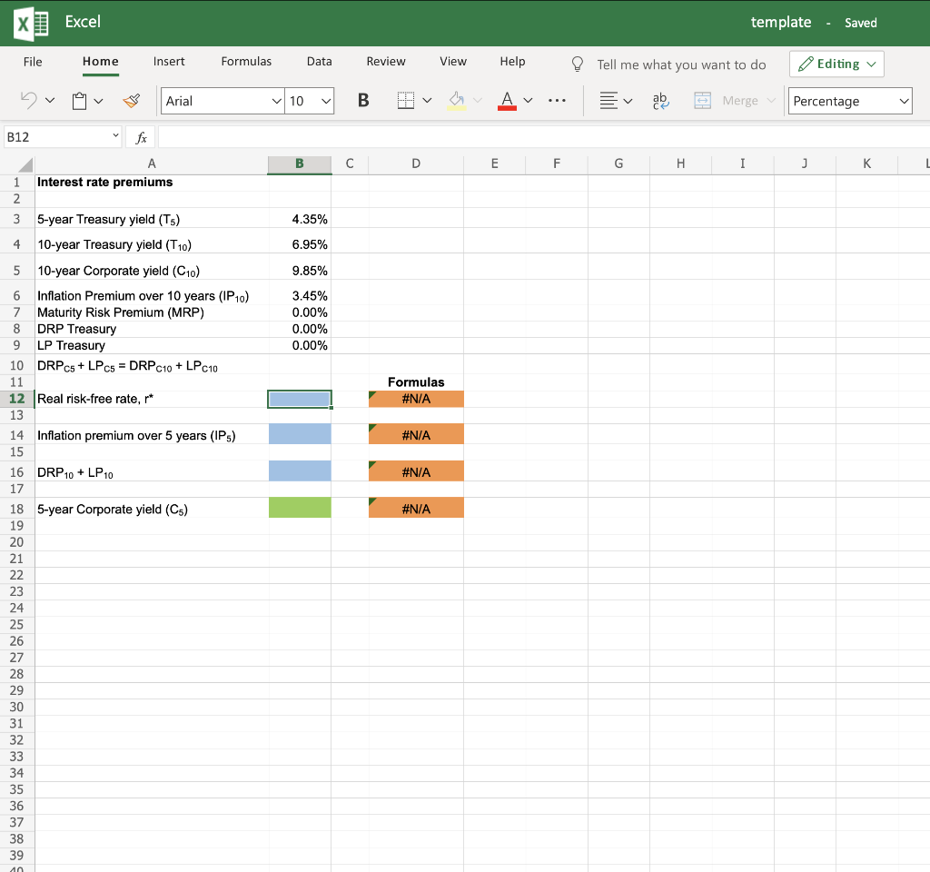Show more font options (ellipsis)
Screen dimensions: 930x872
[557, 100]
